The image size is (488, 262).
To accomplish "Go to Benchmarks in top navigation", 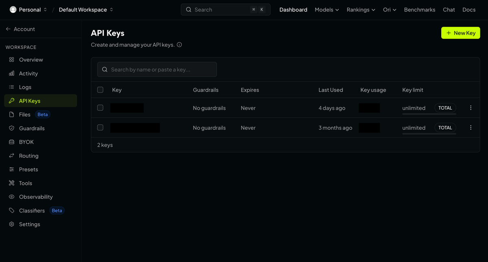I will 420,10.
